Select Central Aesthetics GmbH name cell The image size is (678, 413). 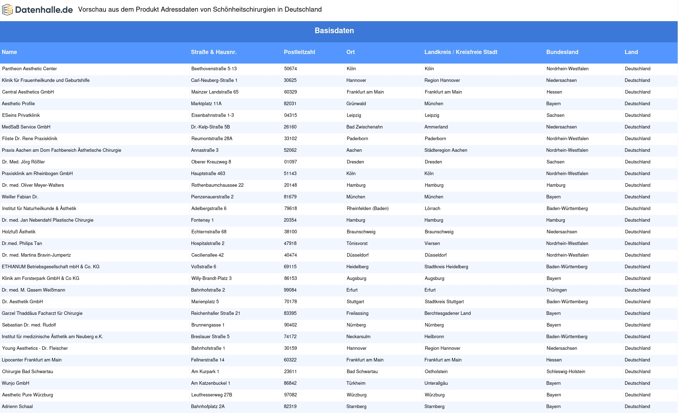click(28, 92)
